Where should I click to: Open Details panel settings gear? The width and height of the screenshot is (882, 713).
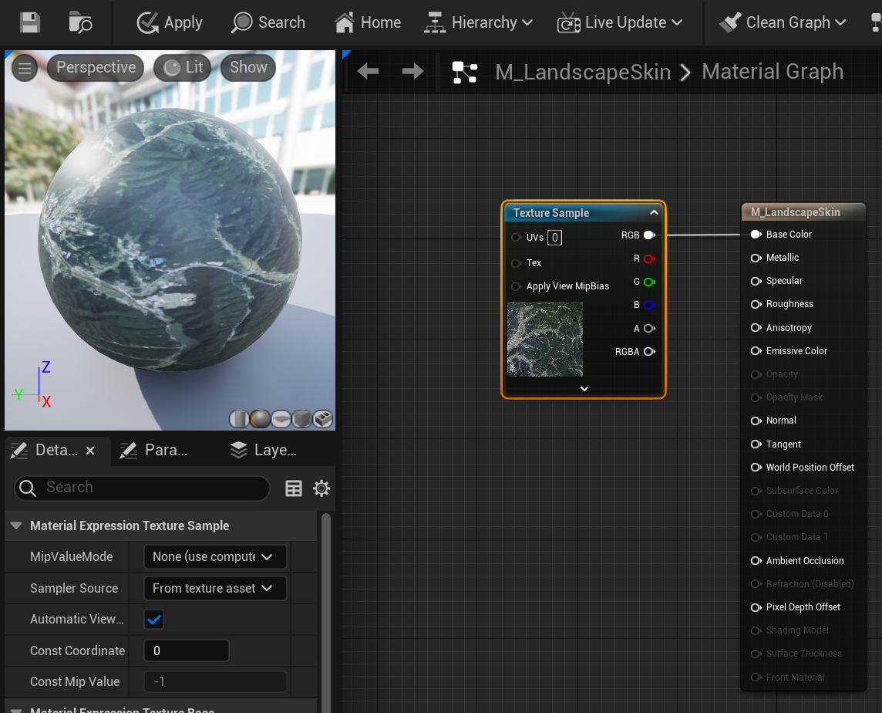click(x=321, y=488)
